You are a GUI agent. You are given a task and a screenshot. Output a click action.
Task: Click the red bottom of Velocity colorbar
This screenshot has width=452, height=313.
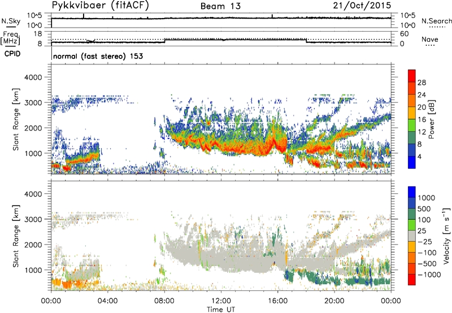click(412, 280)
